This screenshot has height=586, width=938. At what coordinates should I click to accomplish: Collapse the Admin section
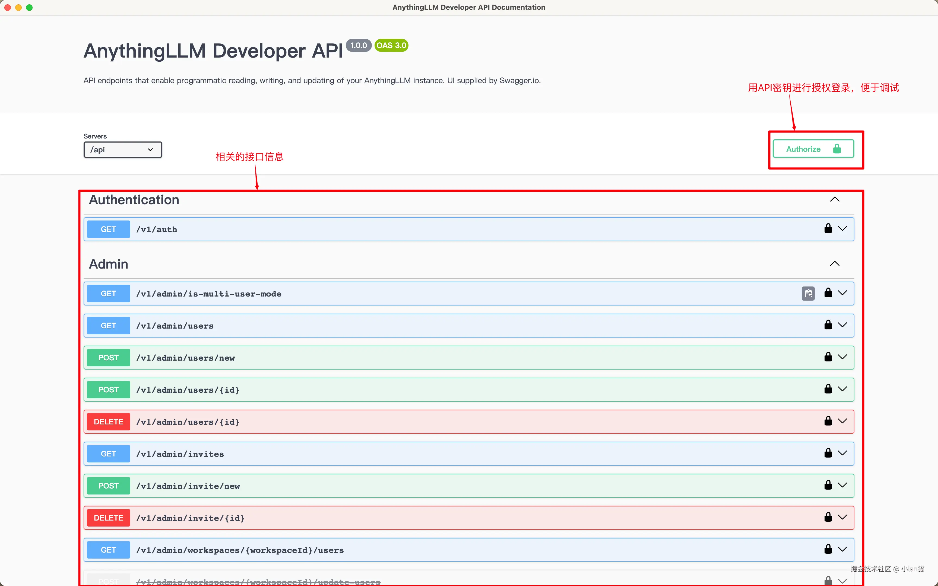pyautogui.click(x=835, y=264)
